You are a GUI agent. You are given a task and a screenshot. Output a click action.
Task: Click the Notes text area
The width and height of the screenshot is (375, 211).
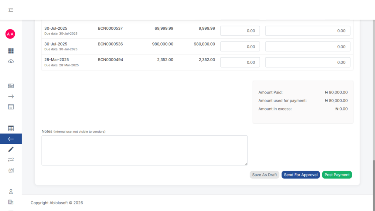144,150
